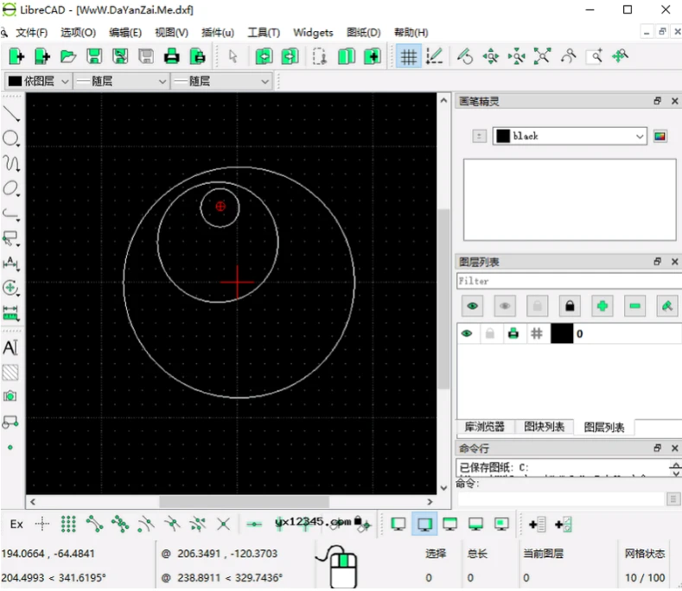This screenshot has height=591, width=682.
Task: Click the show all layers button
Action: pos(472,306)
